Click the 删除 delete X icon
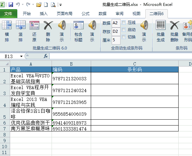Viewport: 192px width, 156px height. click(x=48, y=25)
